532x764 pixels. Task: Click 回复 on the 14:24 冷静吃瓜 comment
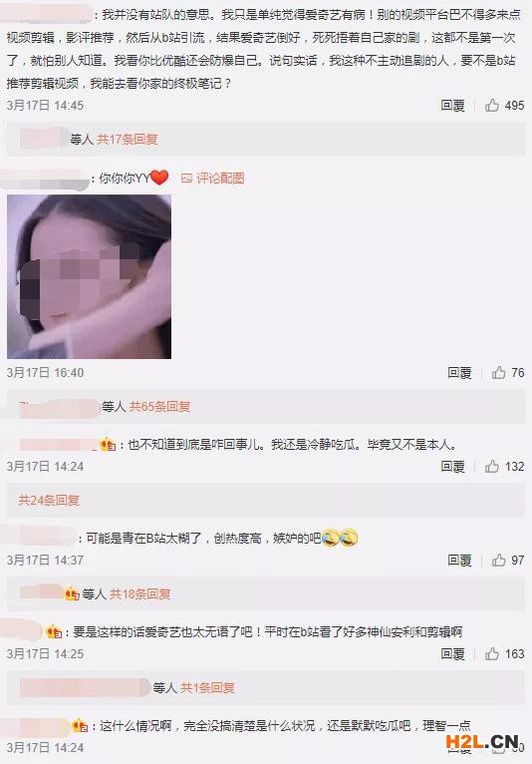click(452, 467)
